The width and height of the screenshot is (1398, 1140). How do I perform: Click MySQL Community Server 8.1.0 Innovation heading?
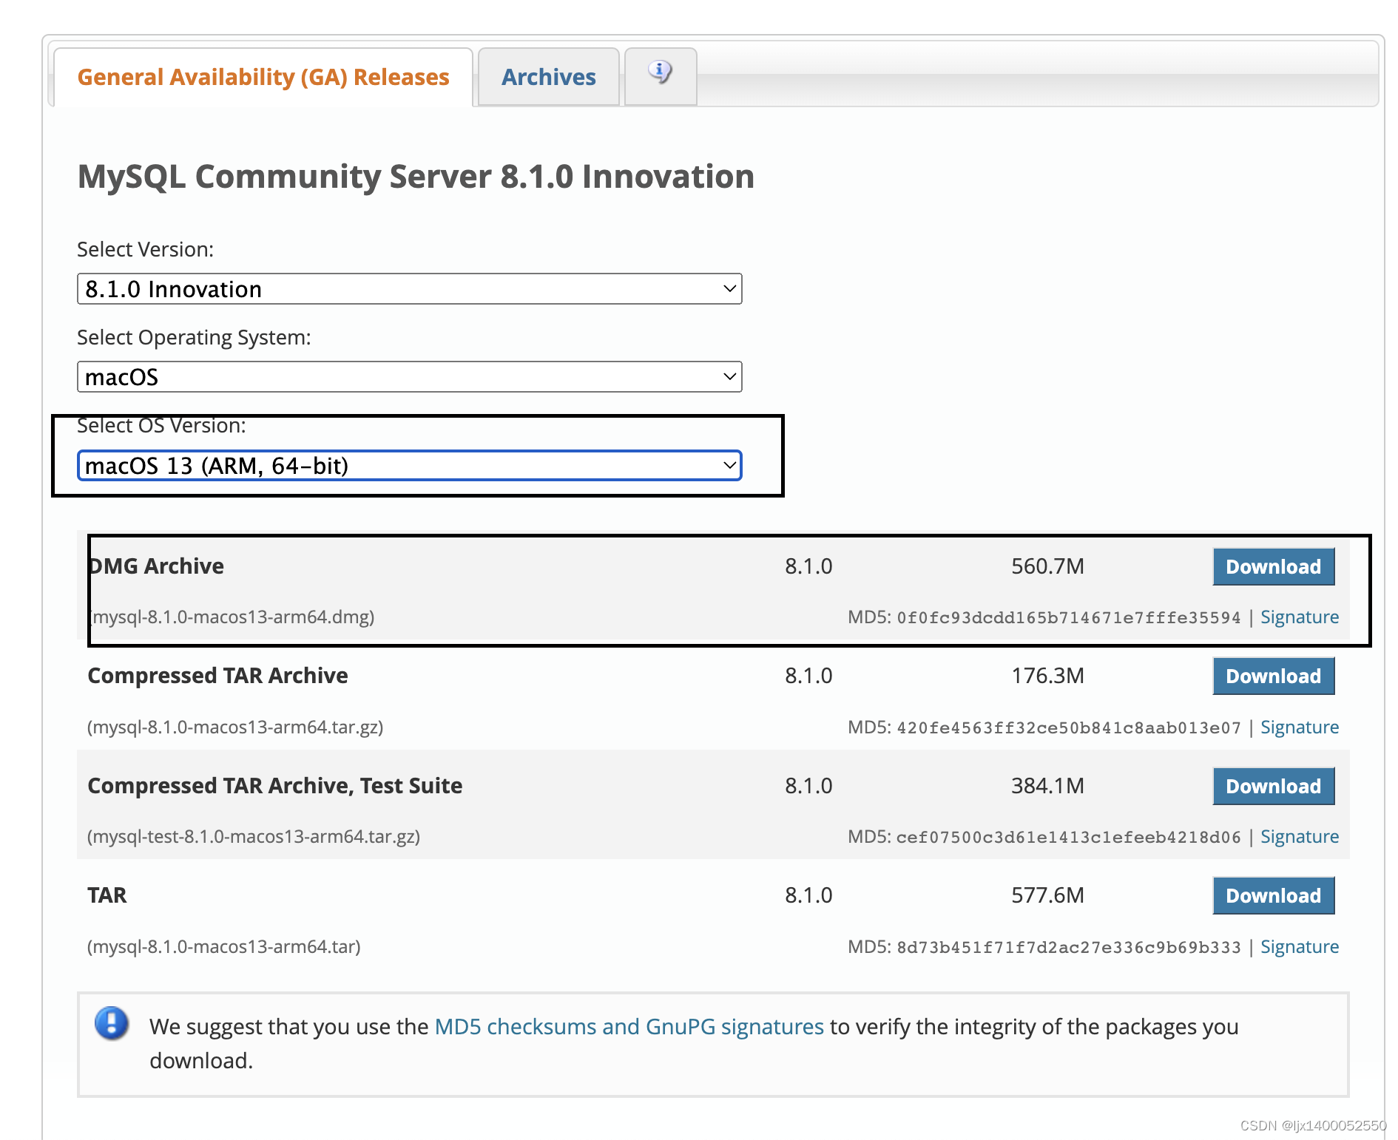[416, 177]
